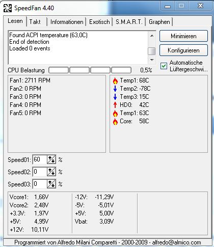This screenshot has height=247, width=214.
Task: Toggle the Automatische Lüftergeschwindigkeit checkbox
Action: [x=164, y=66]
